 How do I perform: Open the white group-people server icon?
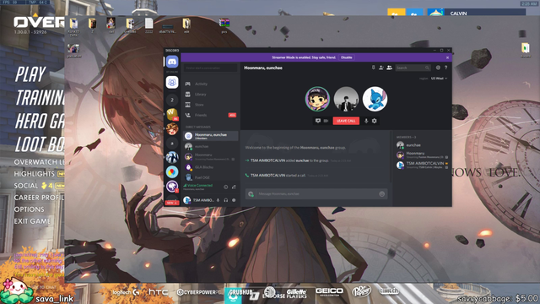(x=172, y=83)
